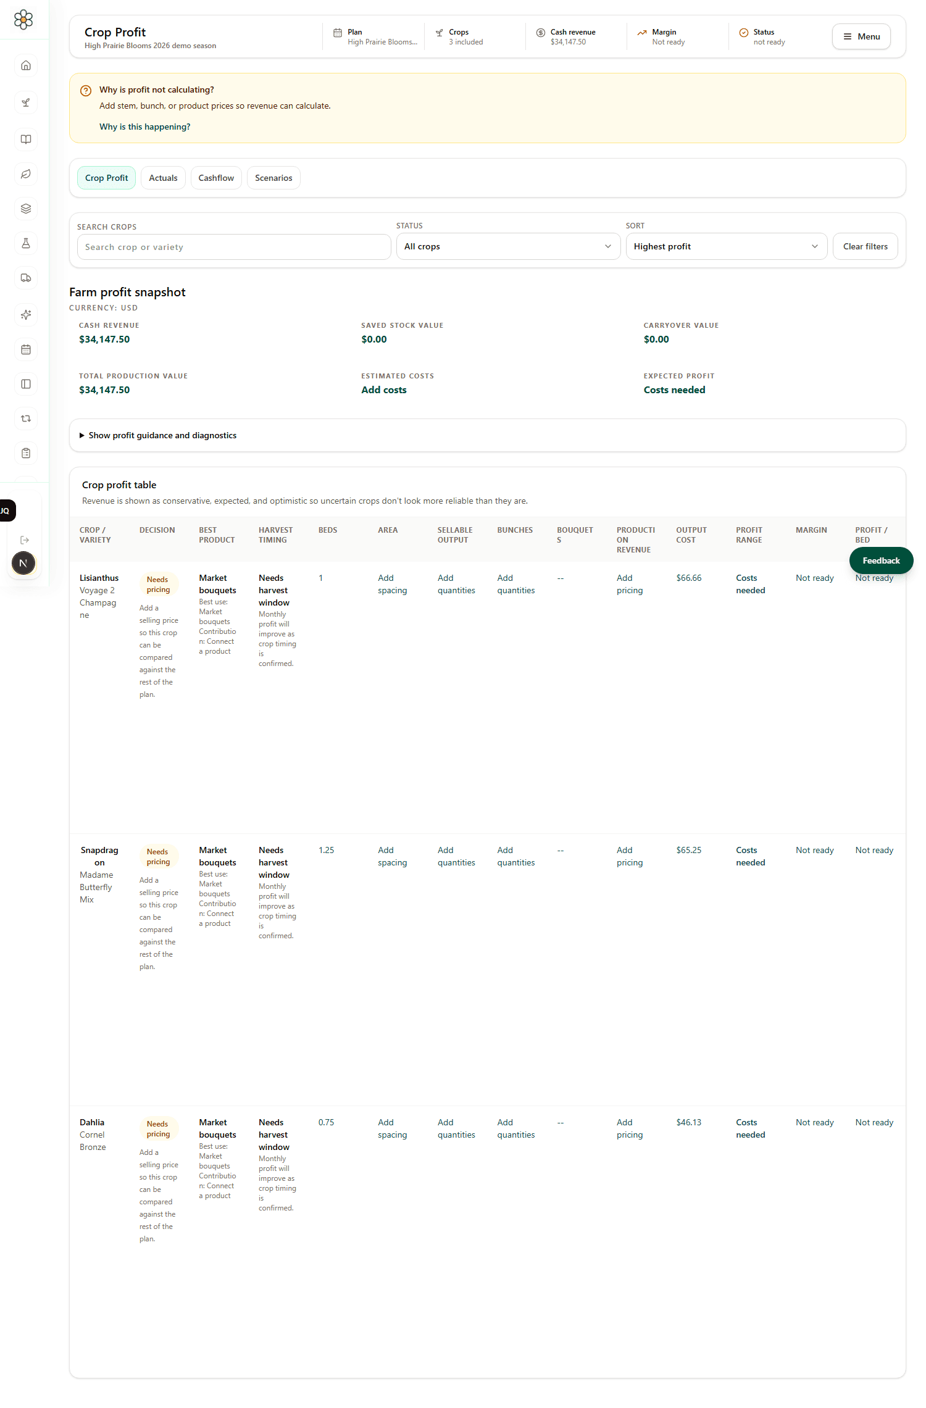Click the Harvest Timing column header
The height and width of the screenshot is (1408, 926).
[x=276, y=535]
